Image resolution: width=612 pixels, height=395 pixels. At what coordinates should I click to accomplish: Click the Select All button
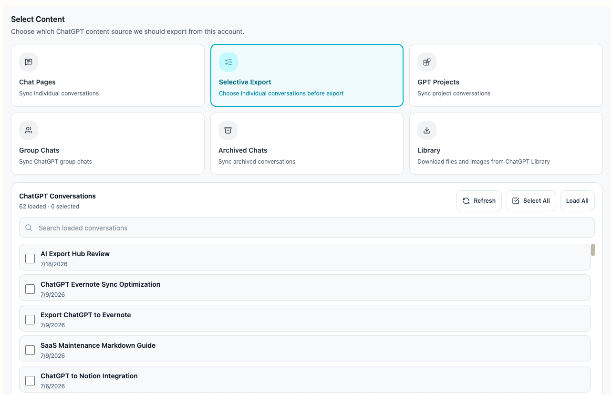[x=531, y=201]
